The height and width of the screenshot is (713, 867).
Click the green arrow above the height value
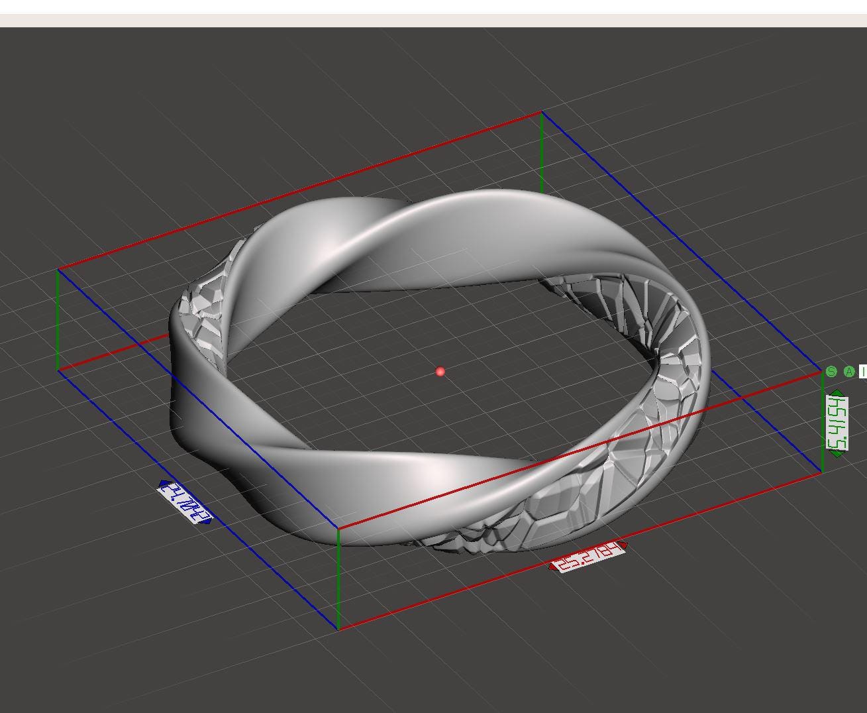click(x=838, y=393)
